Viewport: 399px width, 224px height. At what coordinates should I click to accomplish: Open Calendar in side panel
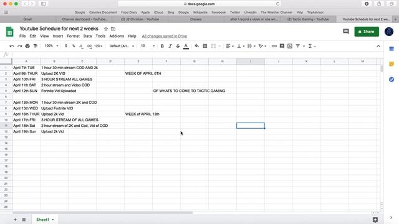point(392,49)
